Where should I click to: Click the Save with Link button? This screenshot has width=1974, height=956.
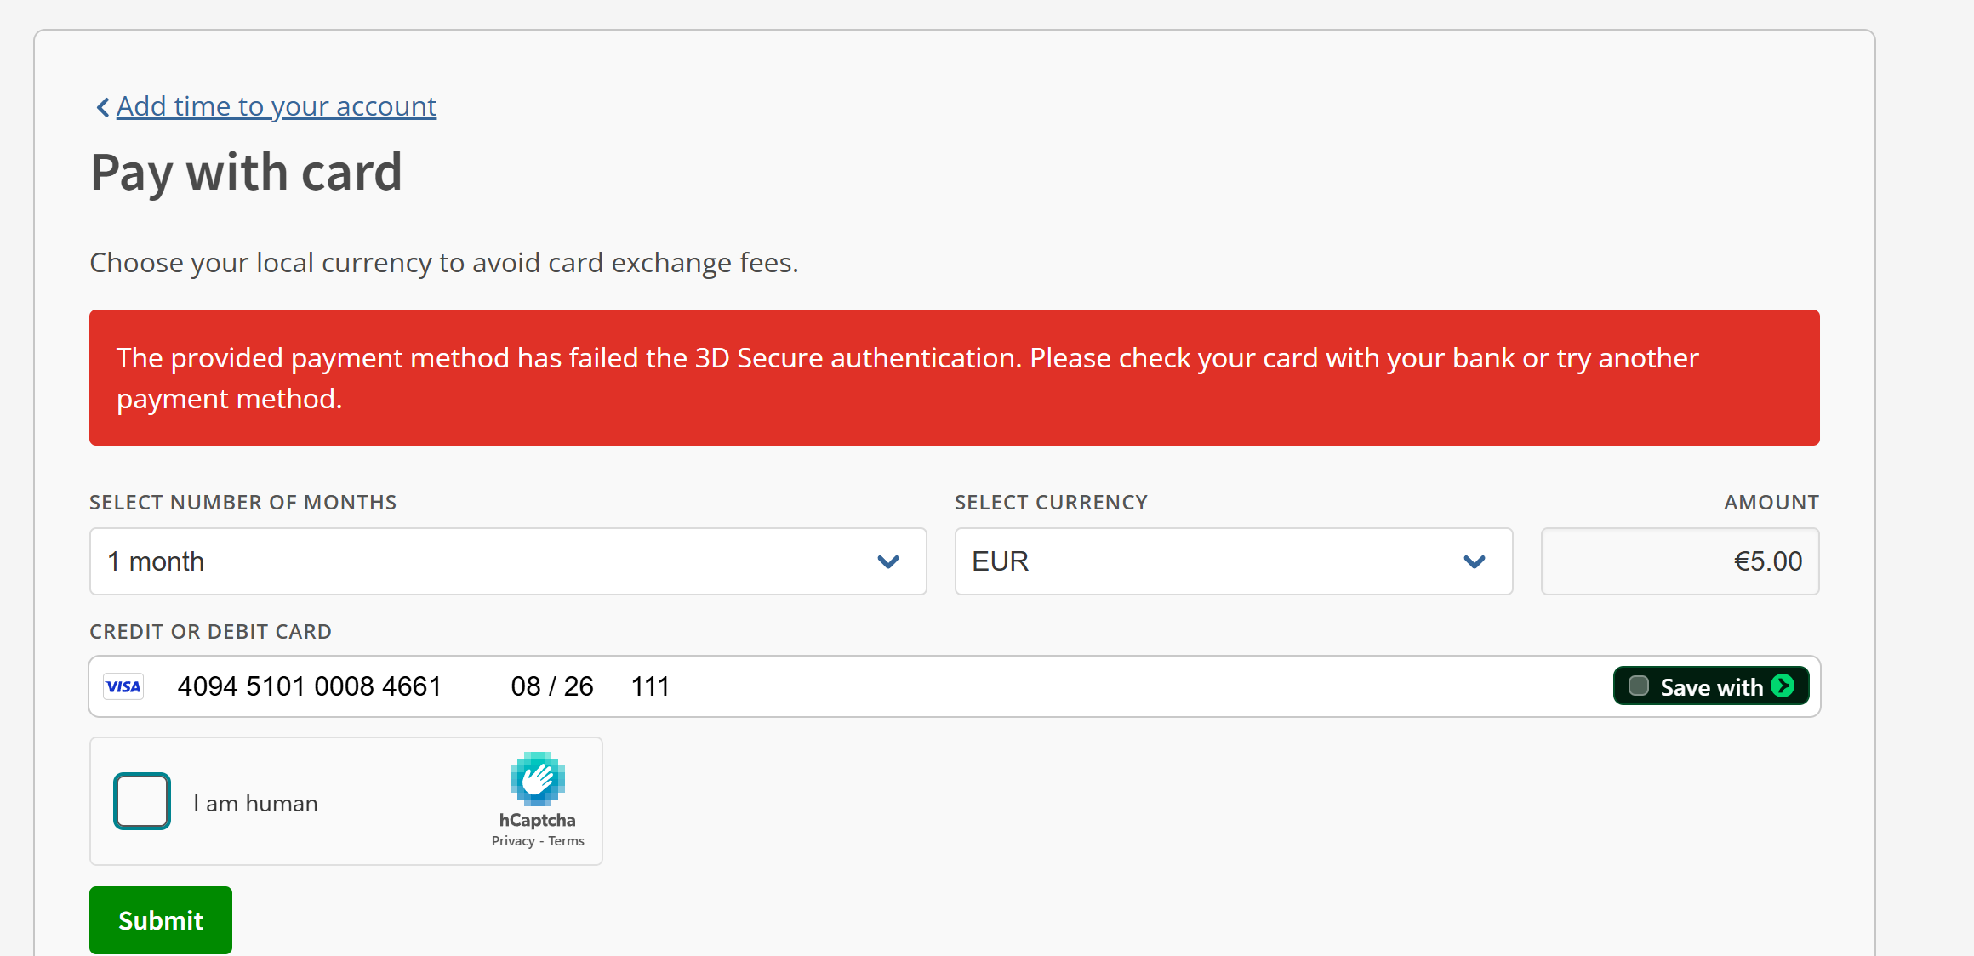tap(1711, 686)
